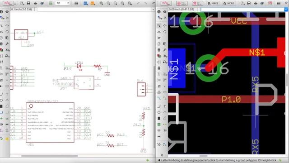Image resolution: width=289 pixels, height=163 pixels.
Task: Click Save in the board top toolbar
Action: coord(249,3)
